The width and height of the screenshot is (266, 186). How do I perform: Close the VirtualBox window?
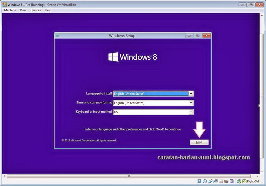point(259,5)
